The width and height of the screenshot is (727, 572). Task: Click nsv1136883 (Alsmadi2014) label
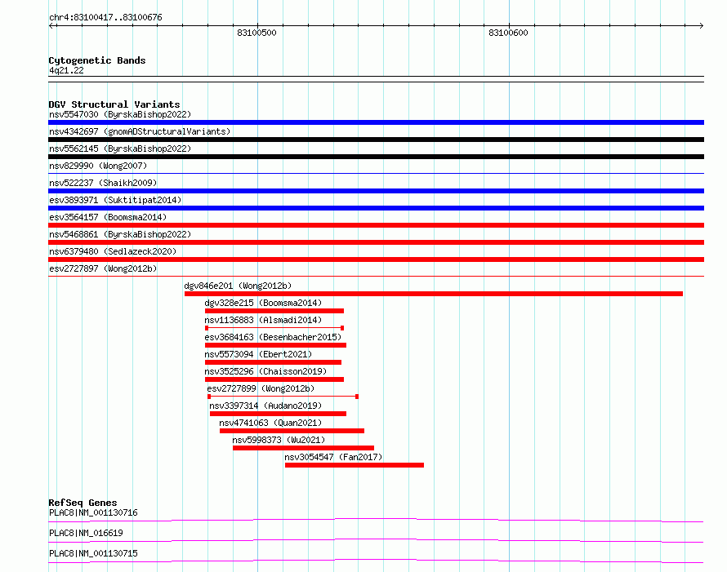coord(263,320)
